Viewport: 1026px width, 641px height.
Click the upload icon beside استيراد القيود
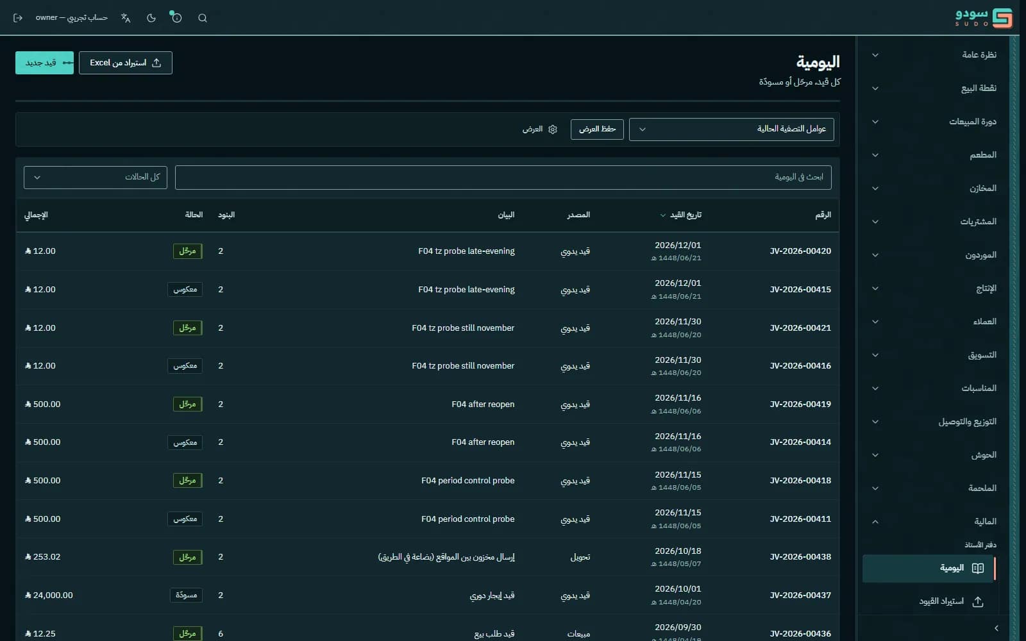coord(978,601)
